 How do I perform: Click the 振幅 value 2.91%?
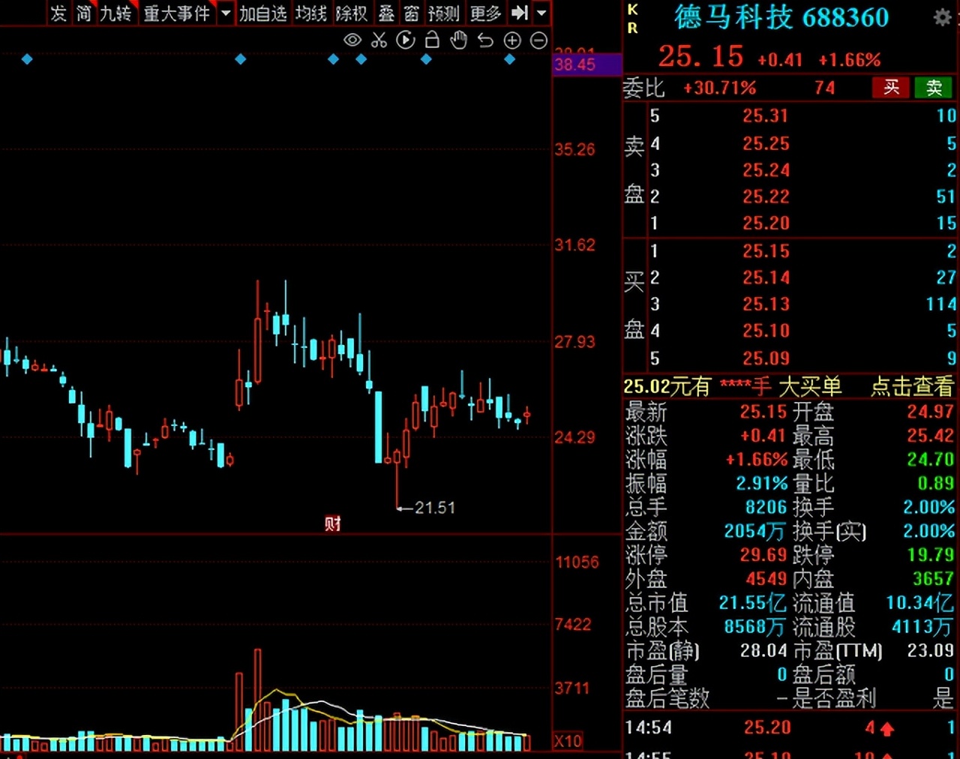click(x=761, y=483)
